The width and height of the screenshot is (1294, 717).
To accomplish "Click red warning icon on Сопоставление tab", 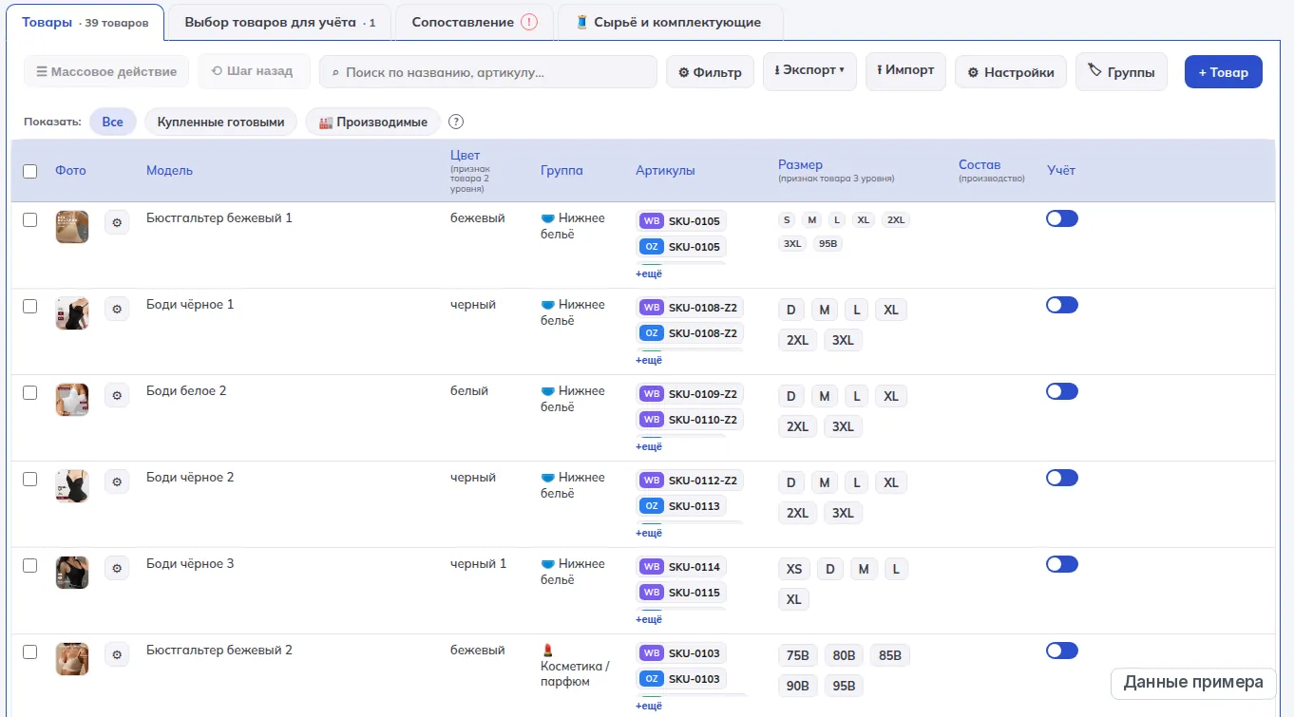I will click(529, 22).
